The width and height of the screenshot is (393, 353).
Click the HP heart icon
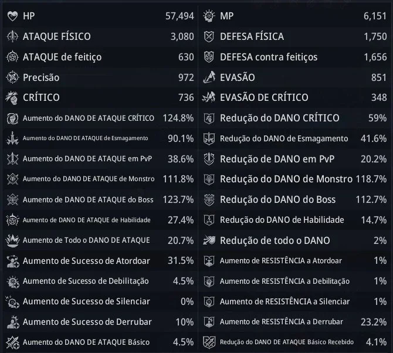12,16
